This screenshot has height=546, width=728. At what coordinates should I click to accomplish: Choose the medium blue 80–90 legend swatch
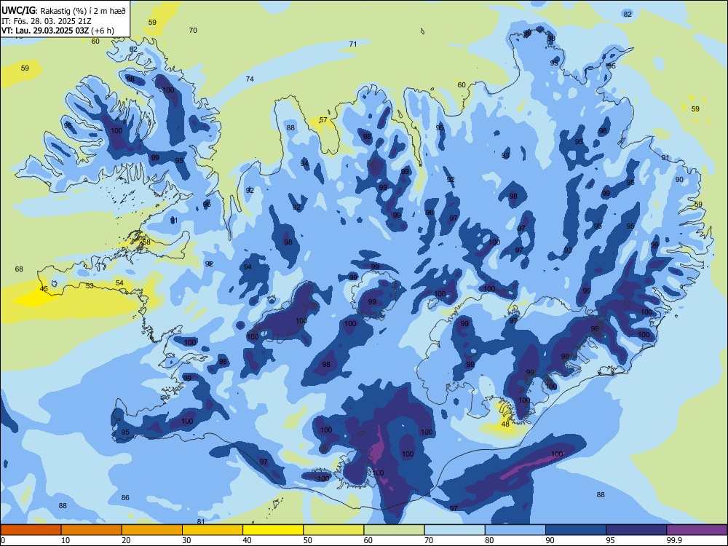coord(515,530)
